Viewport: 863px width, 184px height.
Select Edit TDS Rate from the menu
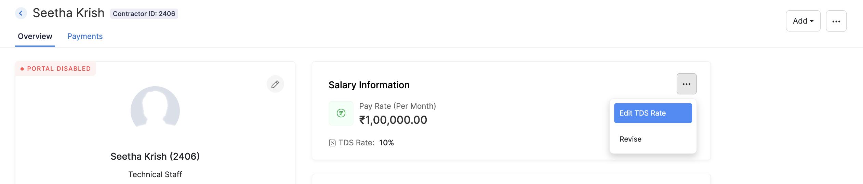pos(653,113)
